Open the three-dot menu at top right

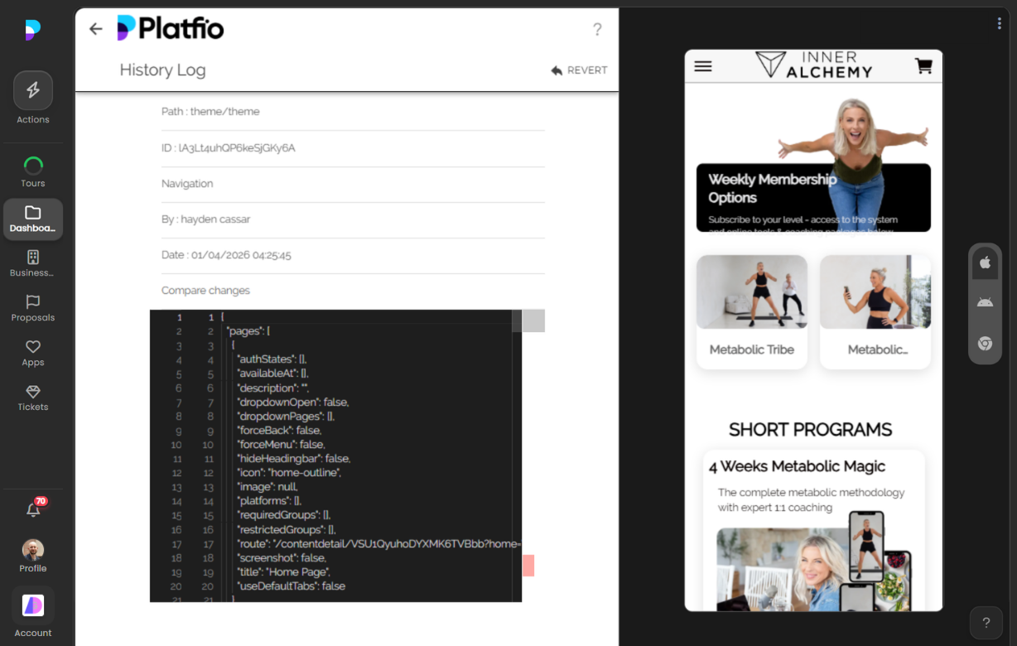999,23
